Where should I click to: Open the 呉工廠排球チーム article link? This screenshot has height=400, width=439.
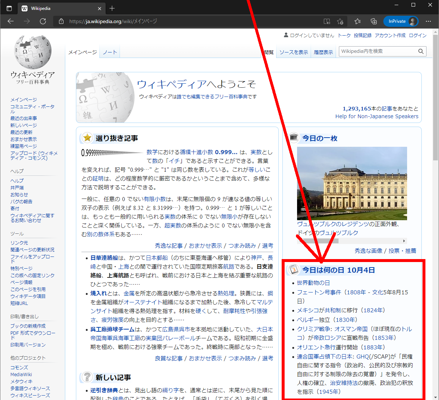pos(112,330)
